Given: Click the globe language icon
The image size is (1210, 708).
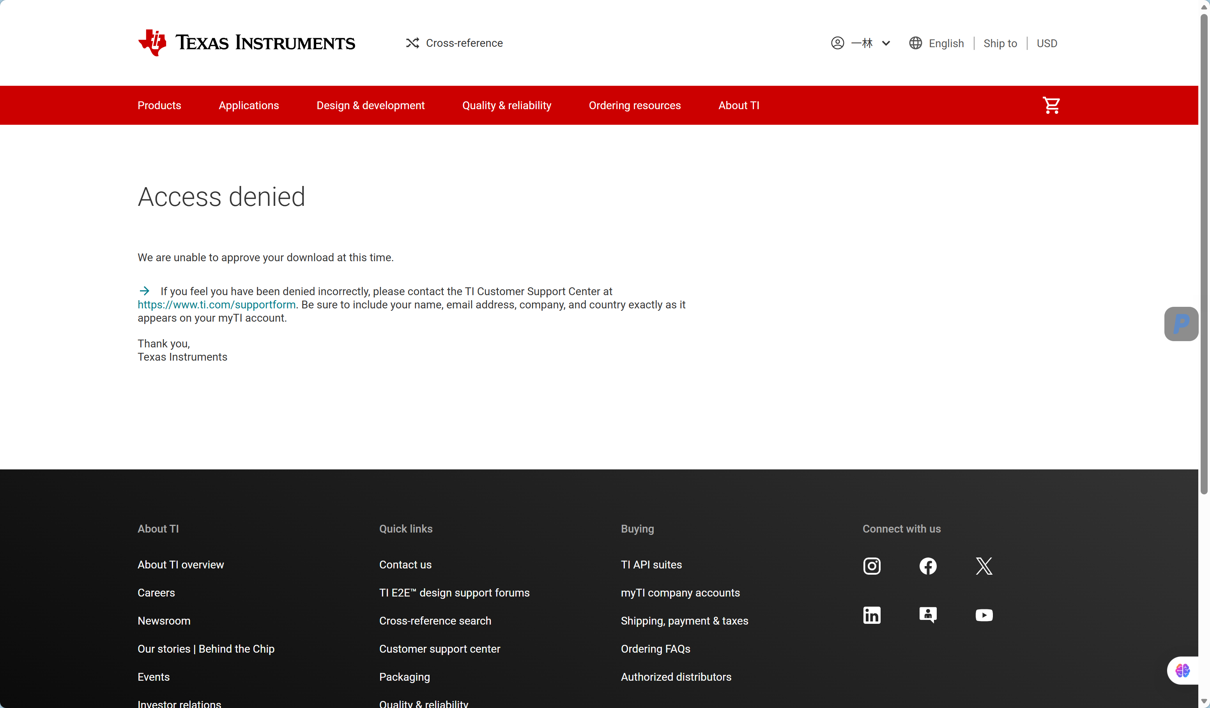Looking at the screenshot, I should tap(915, 43).
